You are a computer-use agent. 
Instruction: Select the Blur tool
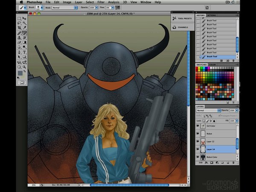[19, 47]
